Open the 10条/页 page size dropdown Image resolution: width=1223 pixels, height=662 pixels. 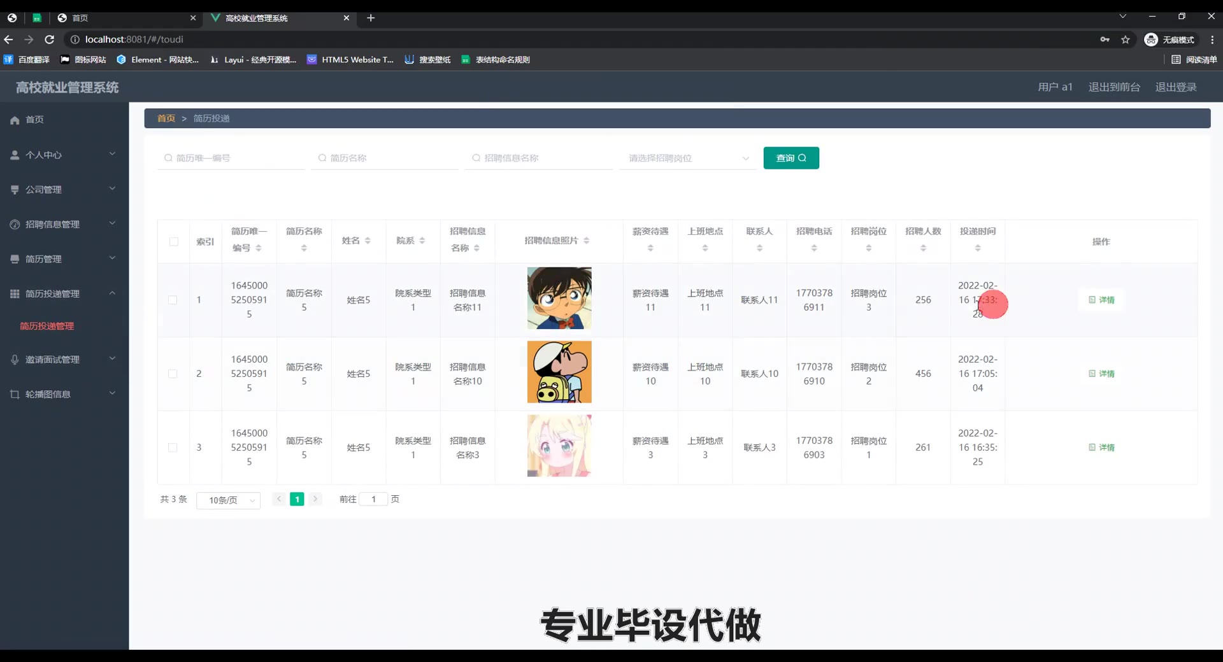pos(229,500)
